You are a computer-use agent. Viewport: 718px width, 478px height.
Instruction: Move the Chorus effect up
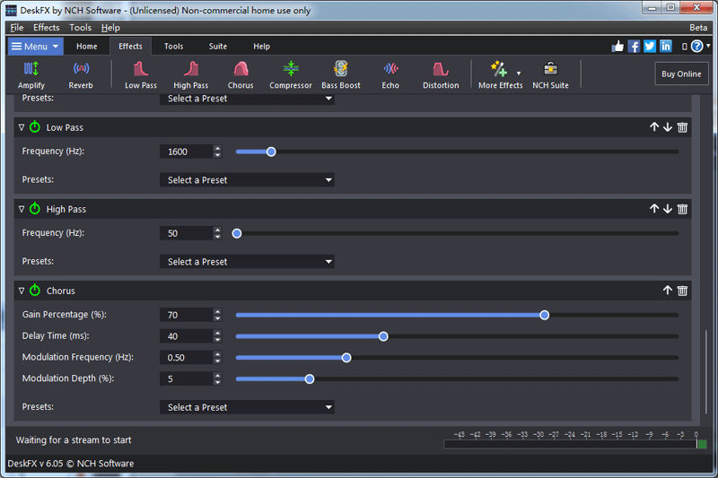[668, 291]
